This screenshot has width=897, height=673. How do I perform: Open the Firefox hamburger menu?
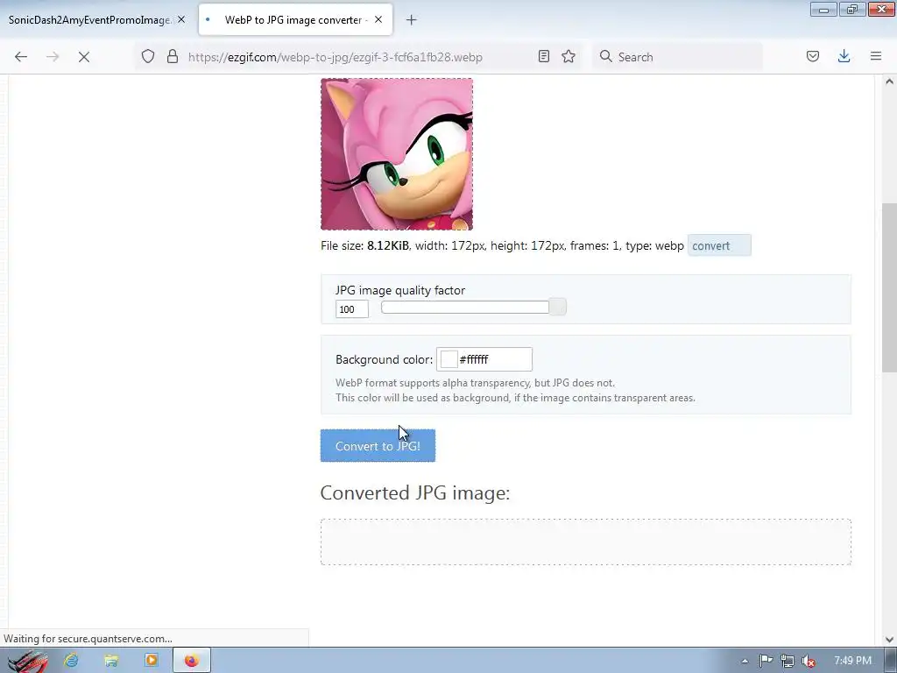(876, 57)
